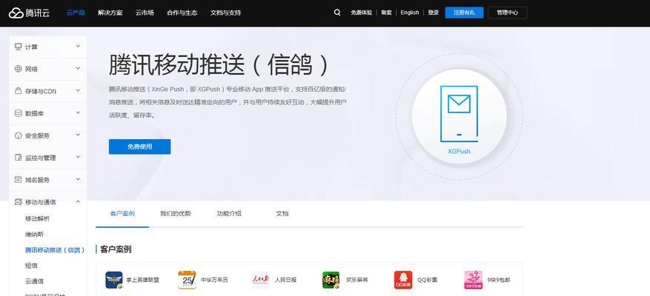Screen dimensions: 650x296
Task: Click the 免费使用 button
Action: coord(139,147)
